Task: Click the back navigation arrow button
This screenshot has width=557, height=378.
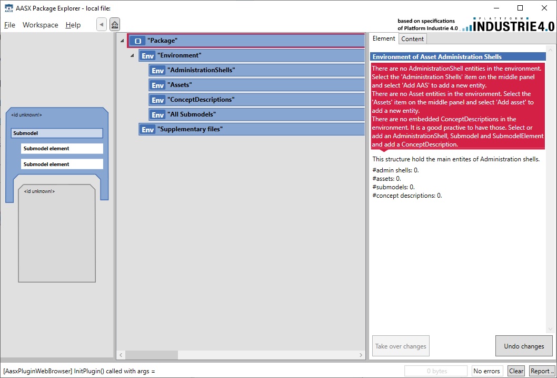Action: coord(102,25)
